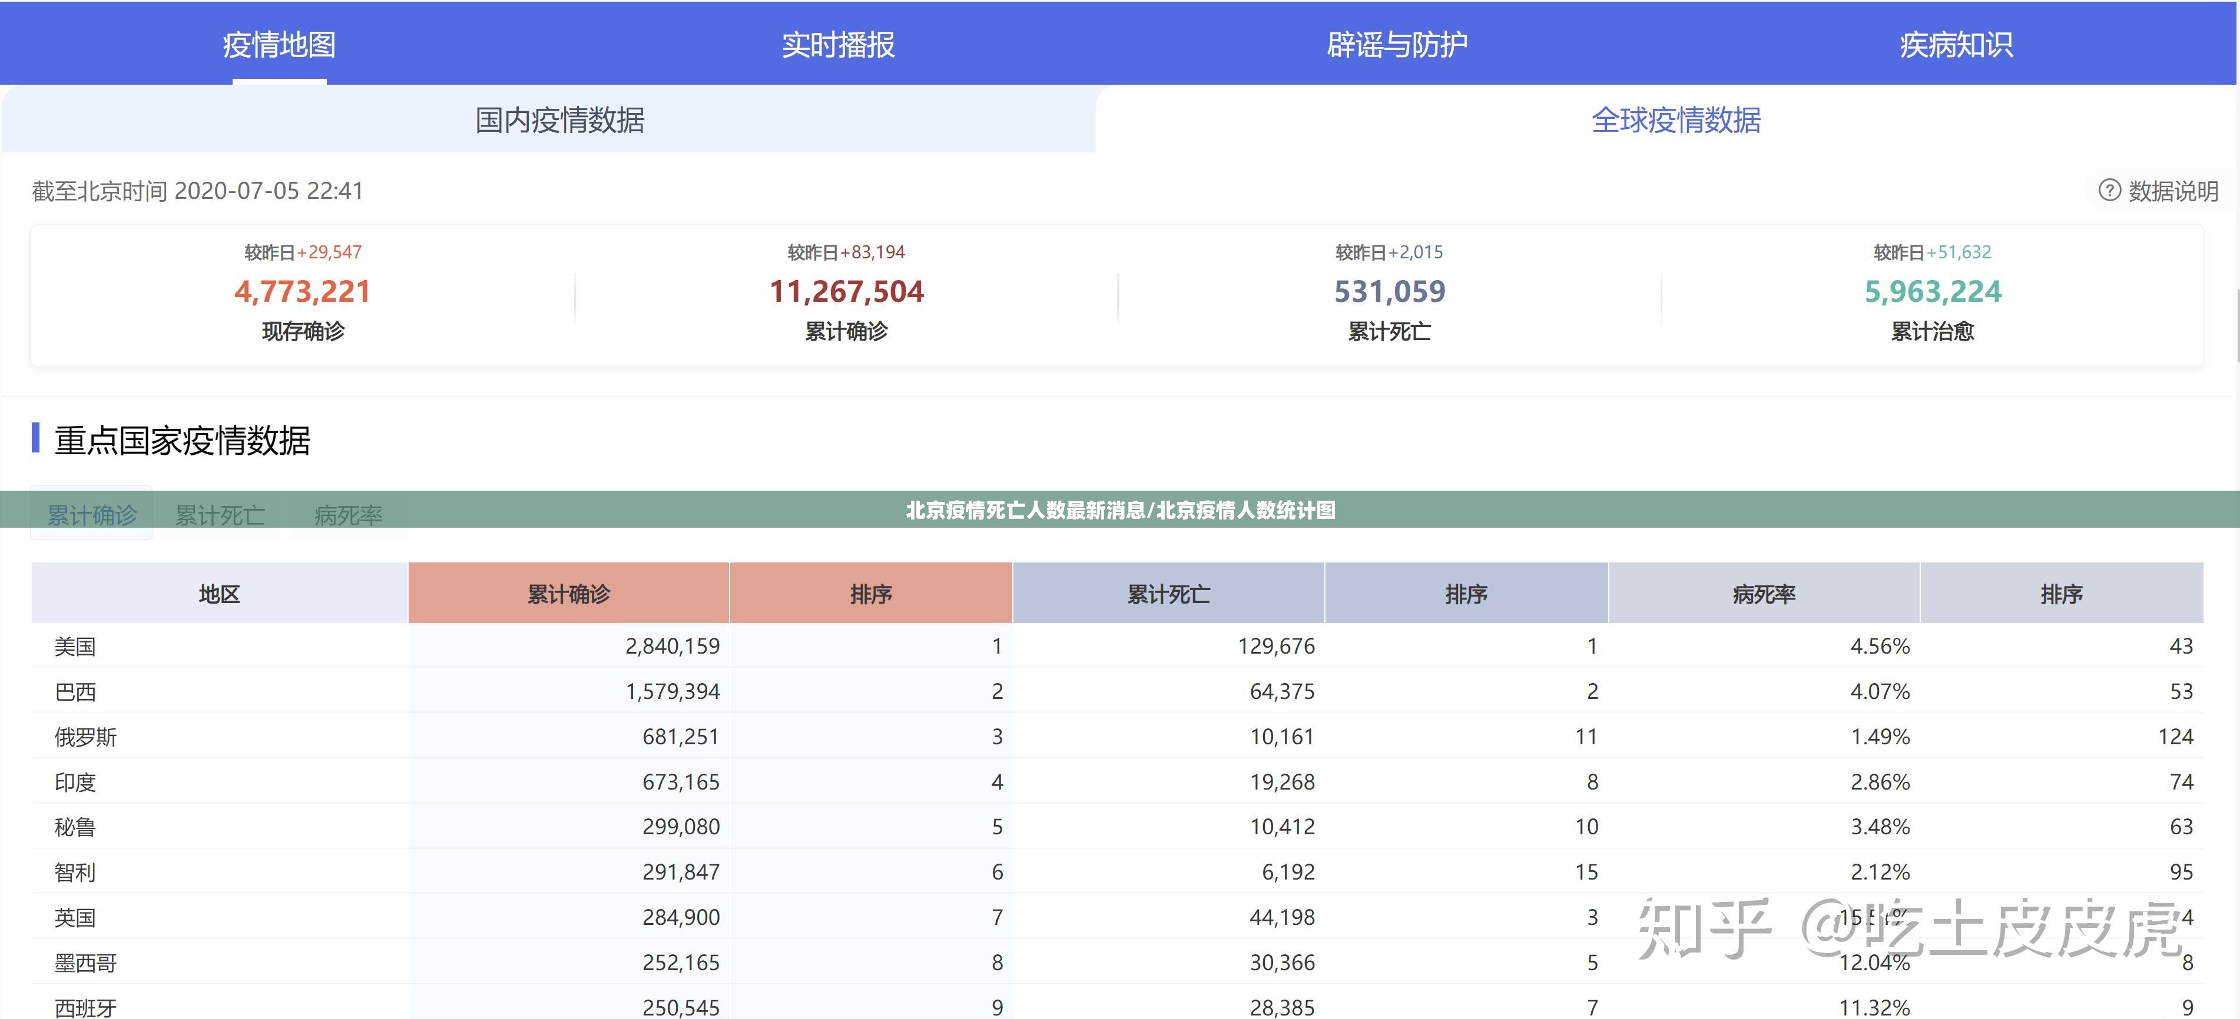Click the fatality rate 4.56%
The width and height of the screenshot is (2240, 1019).
coord(1880,647)
